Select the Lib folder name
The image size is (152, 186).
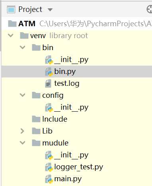click(x=47, y=131)
